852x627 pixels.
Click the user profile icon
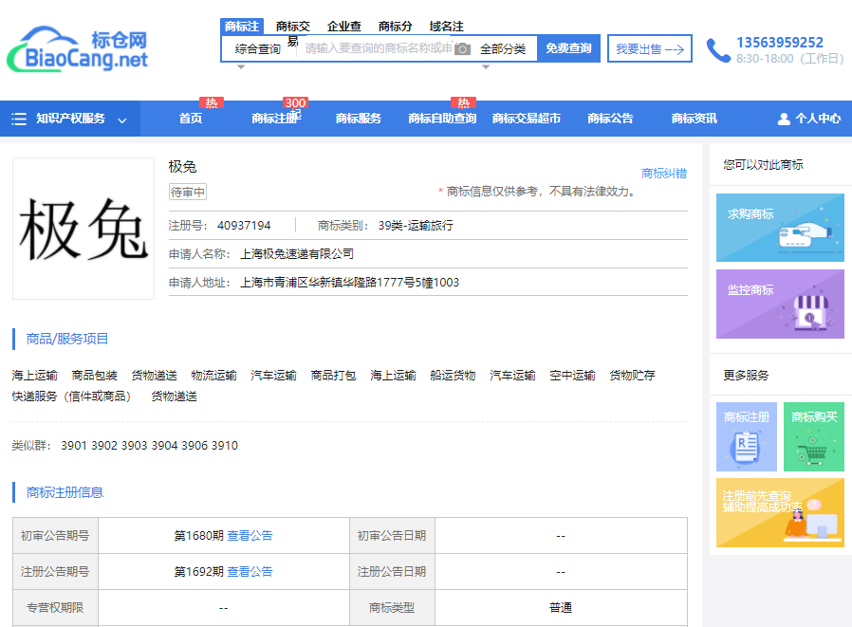tap(784, 119)
